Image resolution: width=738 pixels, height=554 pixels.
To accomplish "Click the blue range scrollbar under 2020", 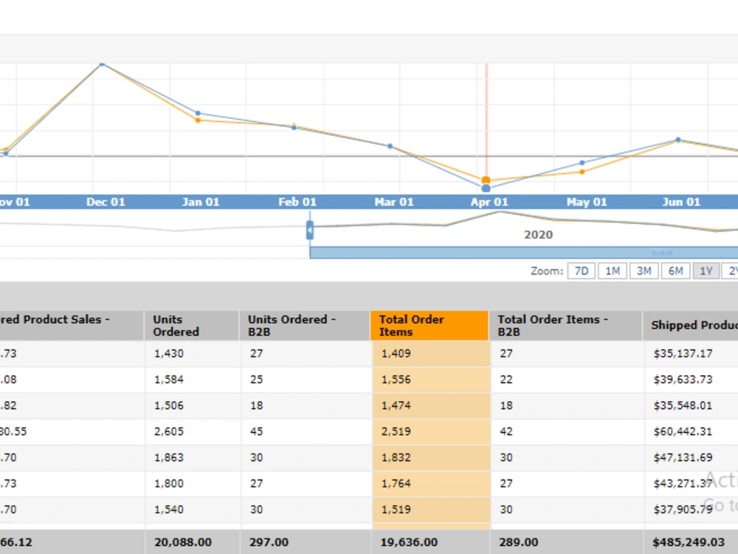I will point(523,253).
